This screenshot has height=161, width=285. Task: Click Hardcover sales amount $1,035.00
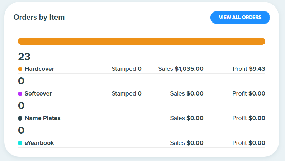pos(189,69)
